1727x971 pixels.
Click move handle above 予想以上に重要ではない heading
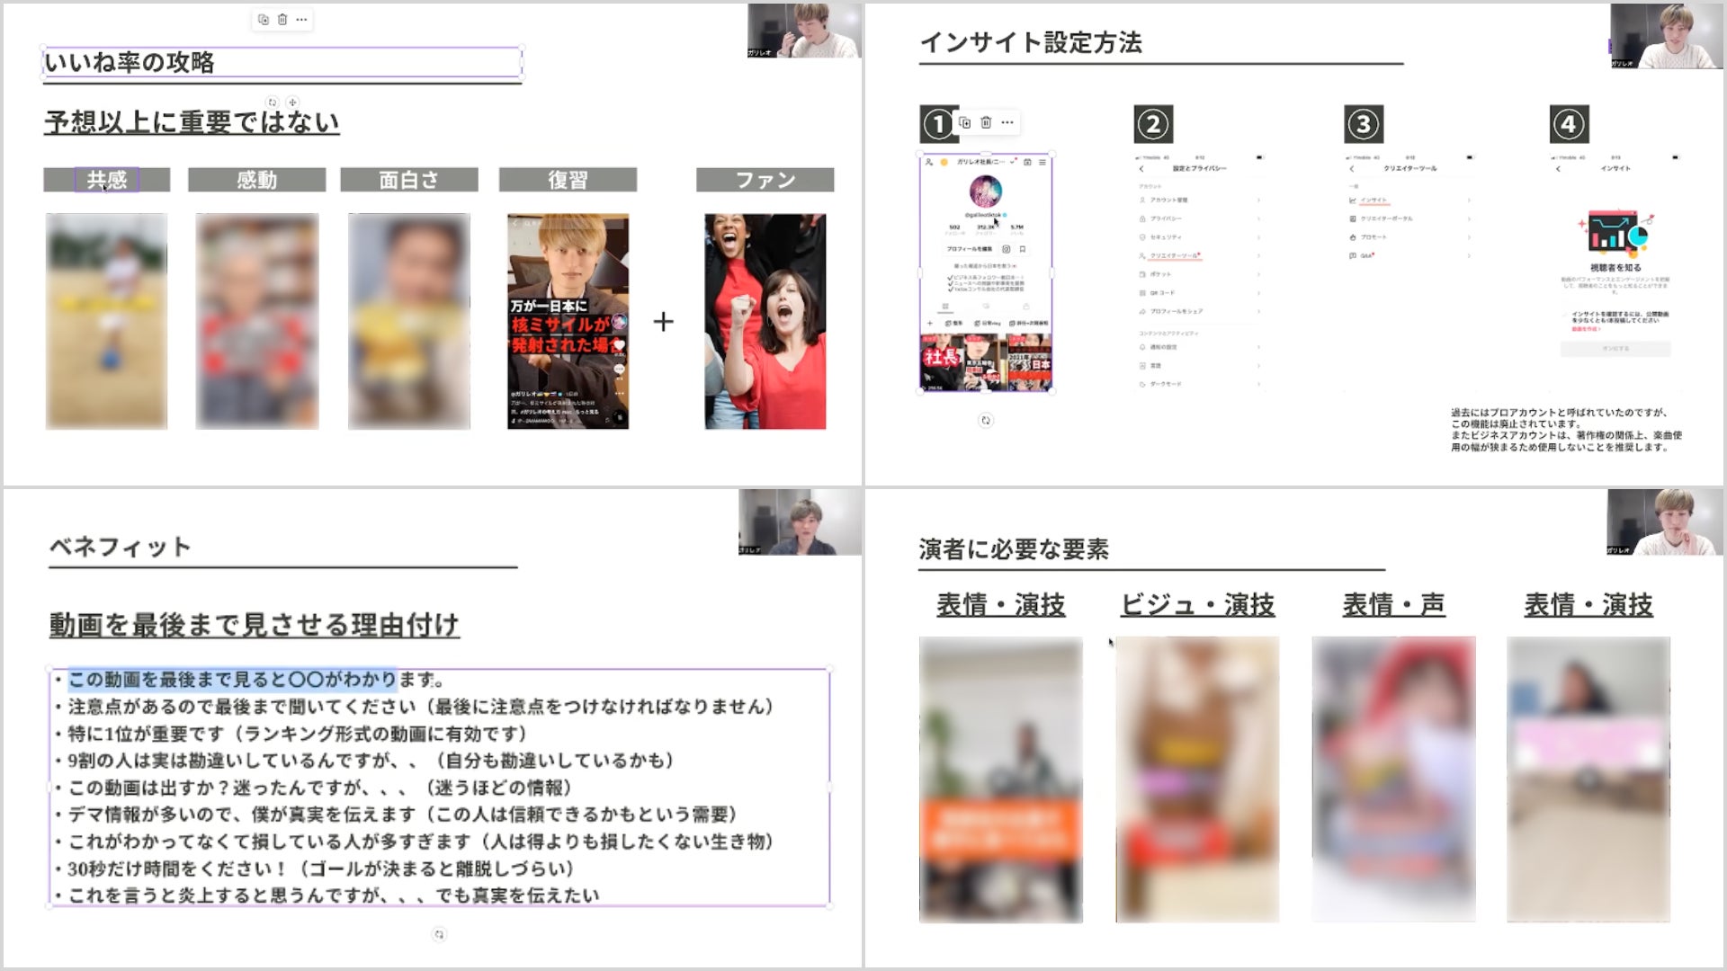[x=292, y=102]
